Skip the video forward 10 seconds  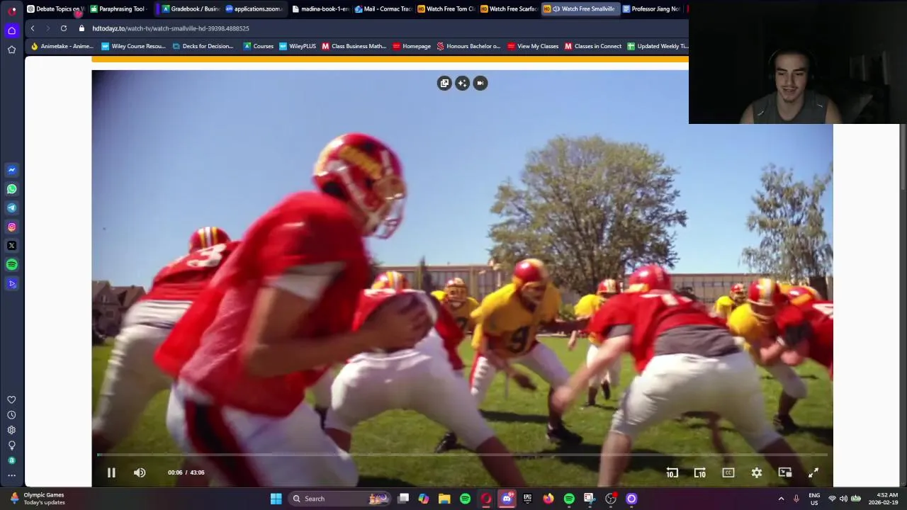point(700,472)
